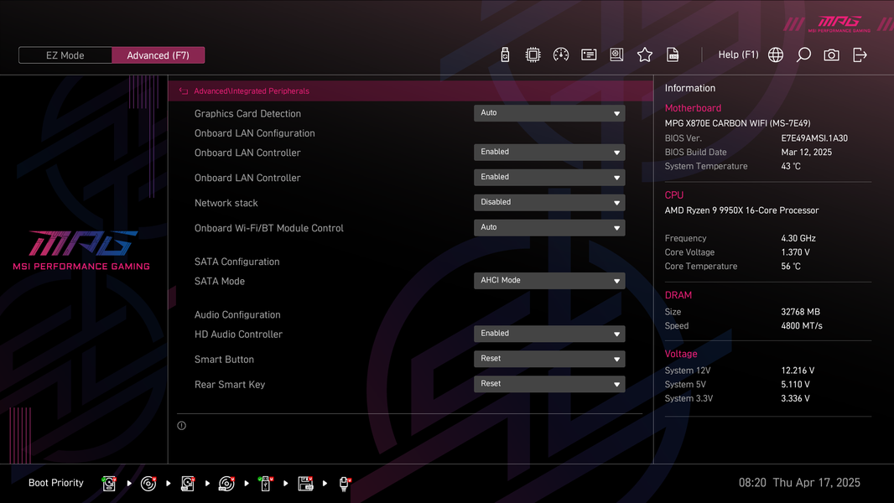The height and width of the screenshot is (503, 894).
Task: Open the Rear Smart Key dropdown
Action: (x=549, y=383)
